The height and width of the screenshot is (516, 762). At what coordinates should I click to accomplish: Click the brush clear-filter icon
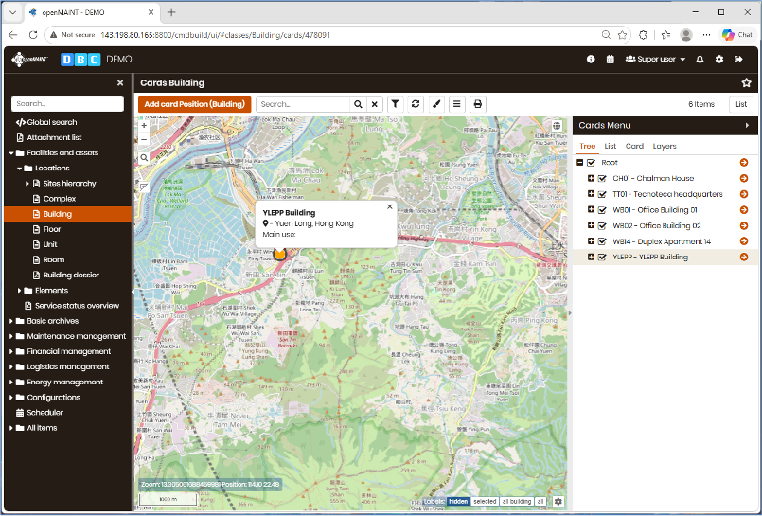point(437,104)
